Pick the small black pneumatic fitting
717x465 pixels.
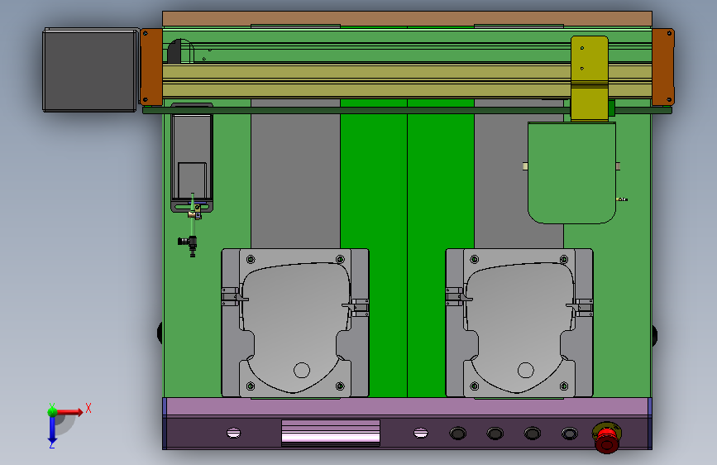189,243
